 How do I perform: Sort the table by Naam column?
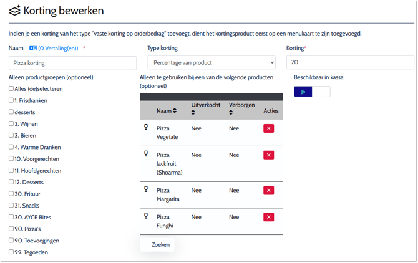[x=175, y=111]
